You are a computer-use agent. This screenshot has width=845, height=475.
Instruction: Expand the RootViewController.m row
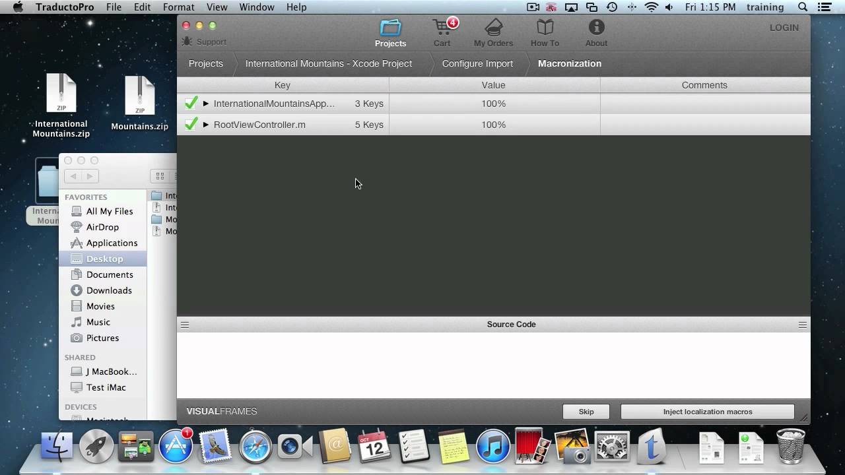click(206, 125)
